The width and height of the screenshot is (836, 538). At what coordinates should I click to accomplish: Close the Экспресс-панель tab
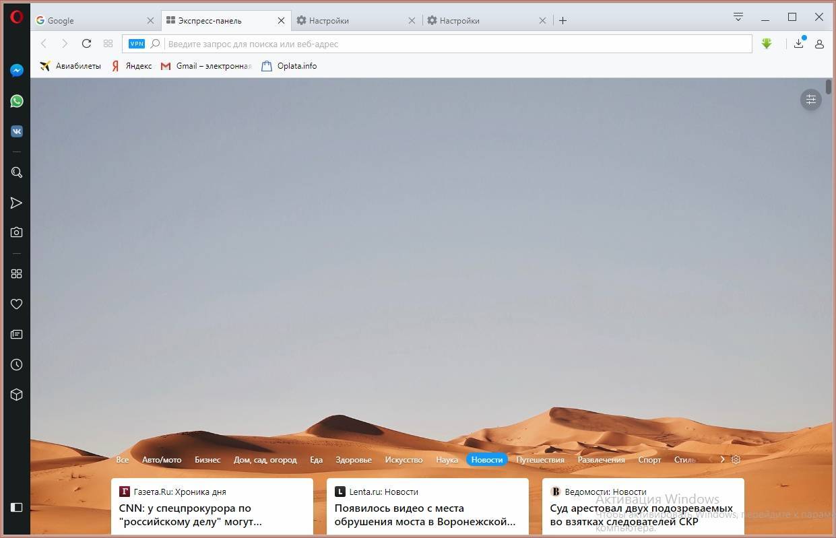click(282, 21)
